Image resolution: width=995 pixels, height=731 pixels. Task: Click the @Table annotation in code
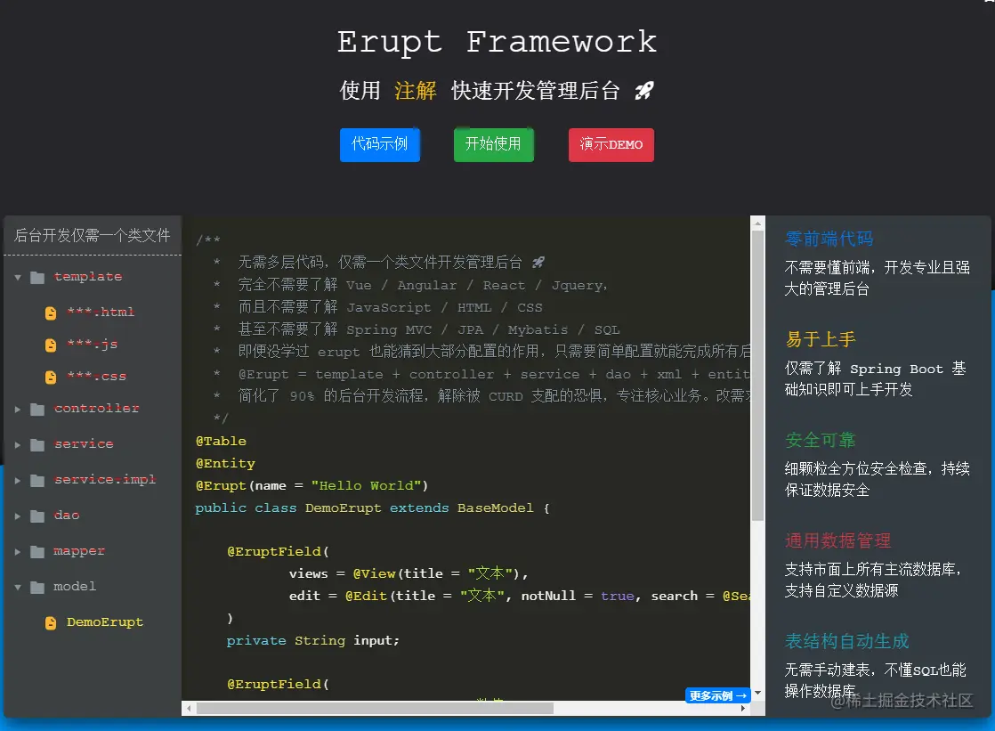tap(221, 441)
